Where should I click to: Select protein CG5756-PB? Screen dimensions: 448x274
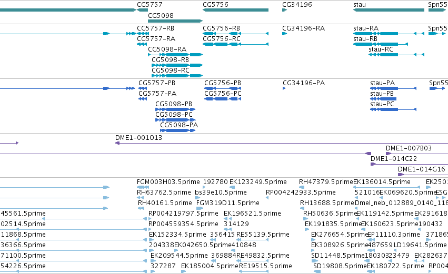coord(223,83)
